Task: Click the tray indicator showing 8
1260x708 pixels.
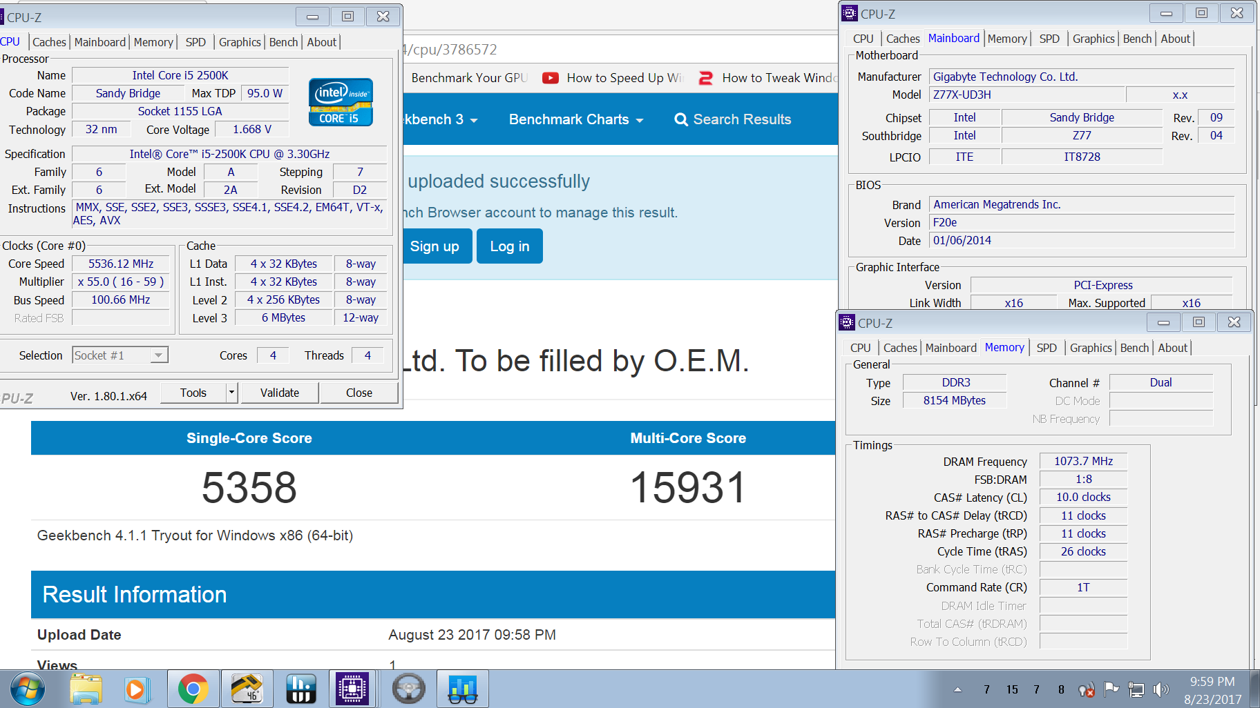Action: [1061, 689]
